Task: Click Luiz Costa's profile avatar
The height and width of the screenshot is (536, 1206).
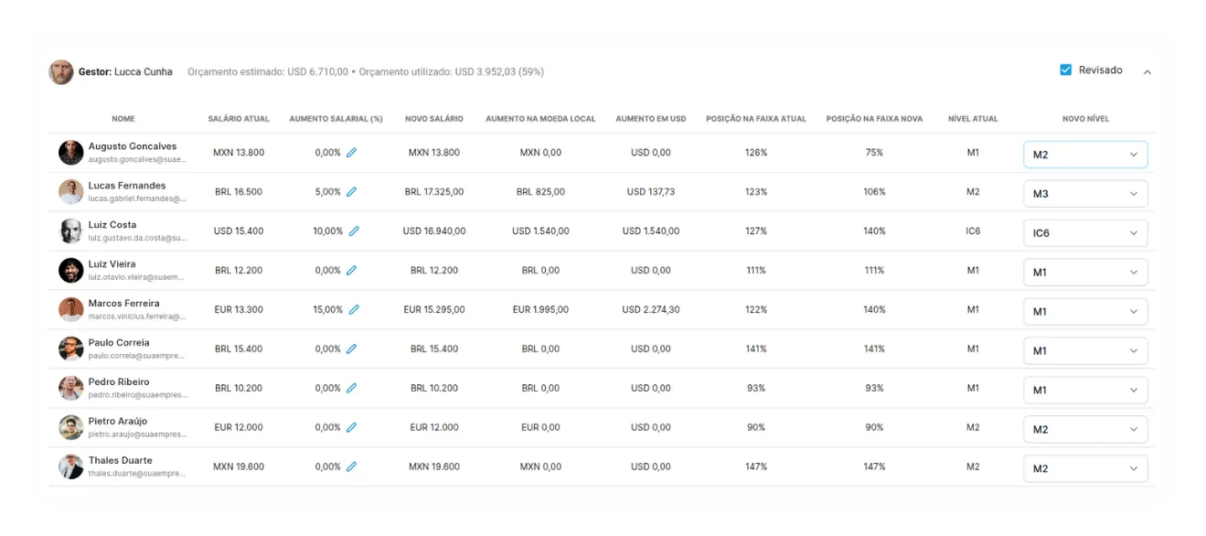Action: click(71, 231)
